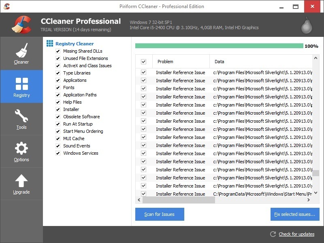
Task: Toggle the Windows Services checkbox
Action: click(x=57, y=153)
